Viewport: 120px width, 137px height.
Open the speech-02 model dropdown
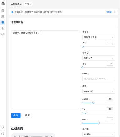pyautogui.click(x=99, y=91)
